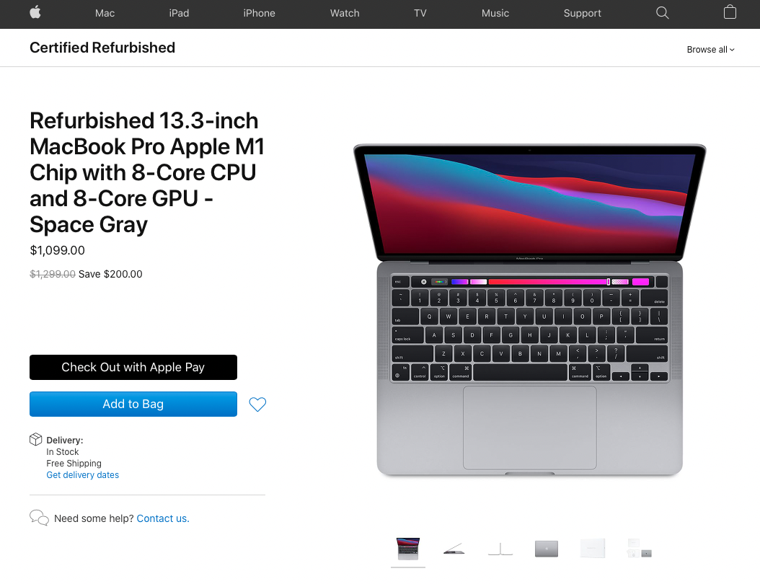View the large MacBook Pro product image
The width and height of the screenshot is (760, 584).
click(530, 310)
